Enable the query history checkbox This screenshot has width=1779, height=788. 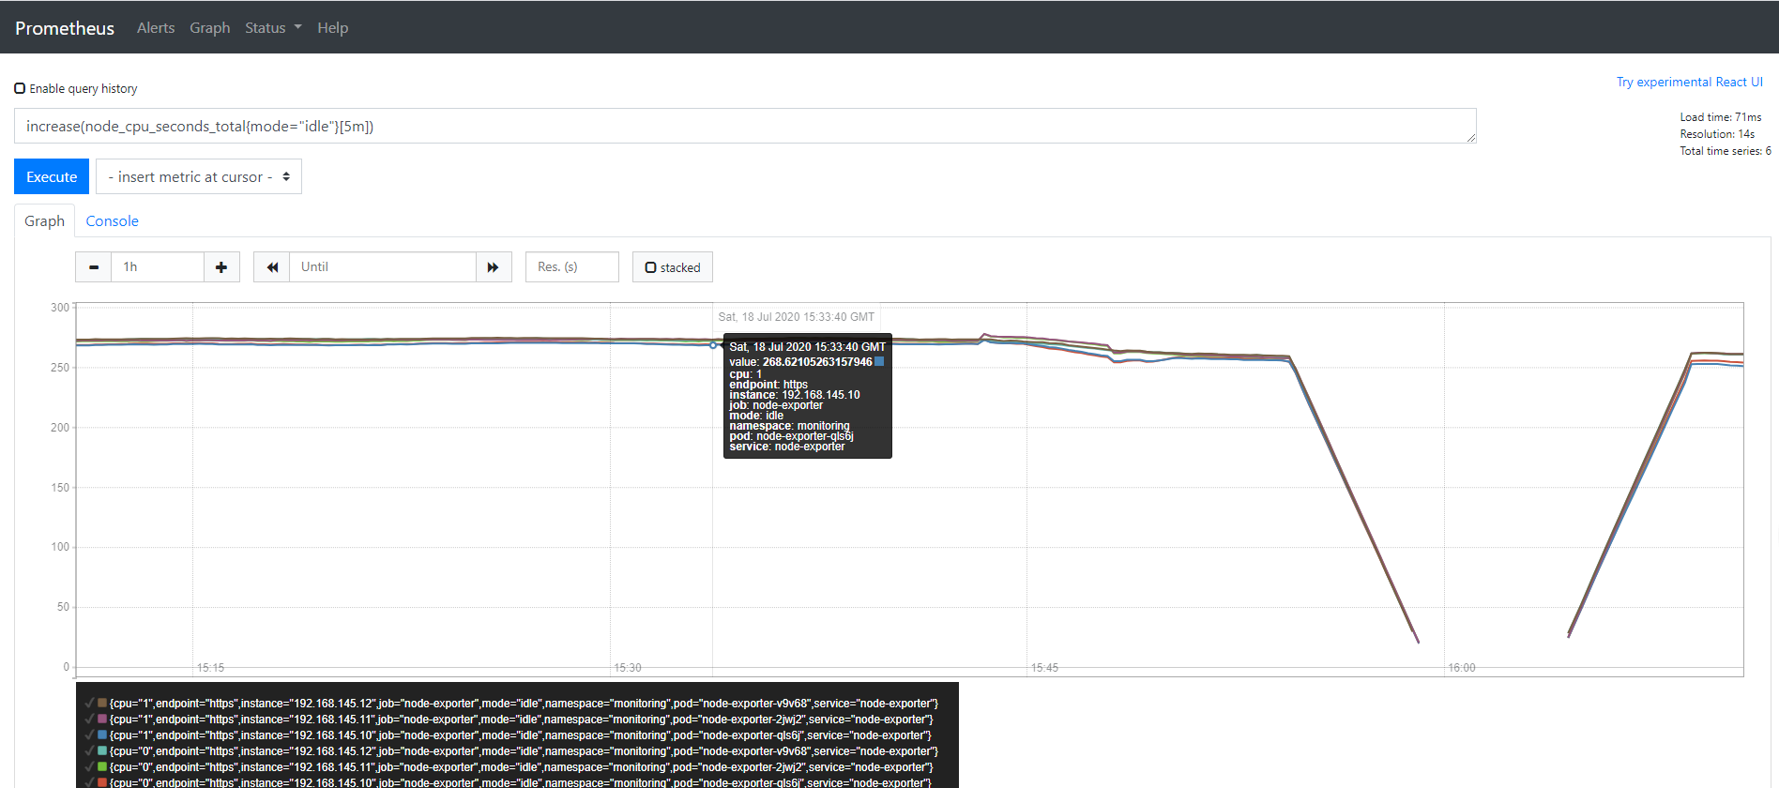(x=20, y=88)
